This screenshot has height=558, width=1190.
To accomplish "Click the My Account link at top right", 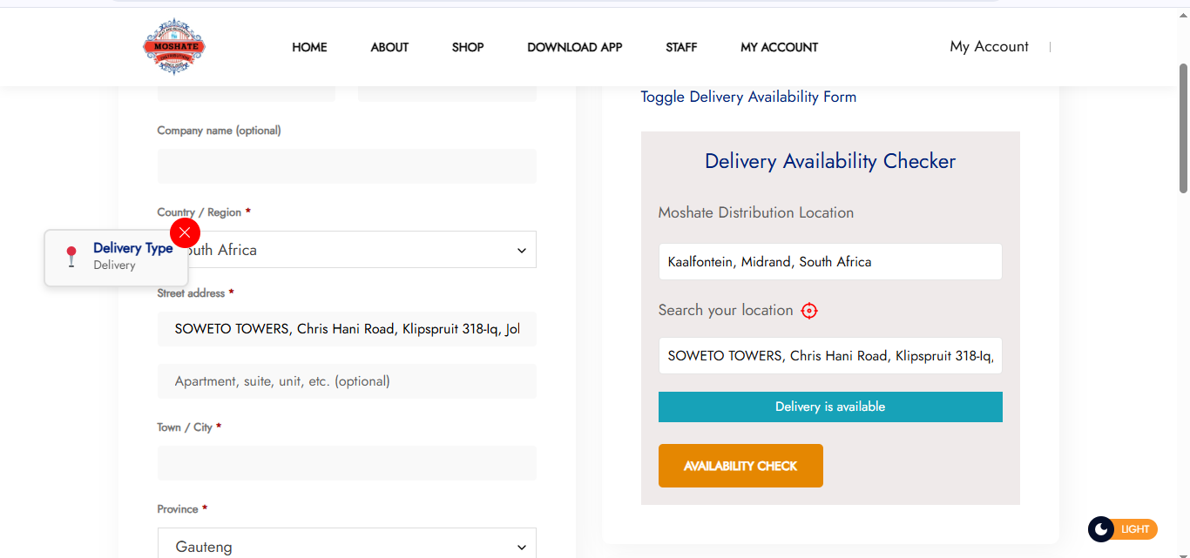I will 989,46.
